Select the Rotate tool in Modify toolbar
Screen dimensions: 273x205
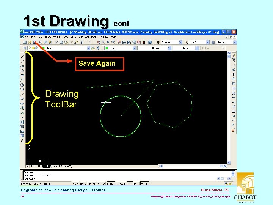click(234, 84)
